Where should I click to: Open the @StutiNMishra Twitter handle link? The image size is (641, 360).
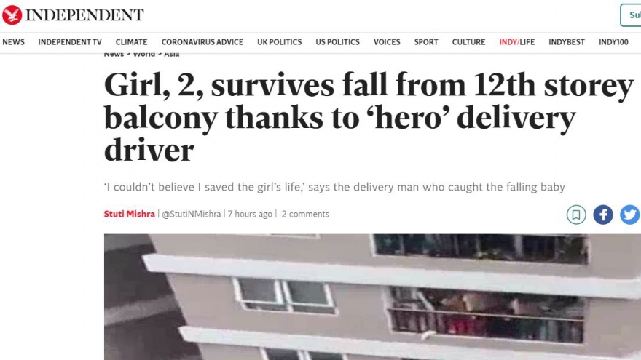pyautogui.click(x=192, y=214)
